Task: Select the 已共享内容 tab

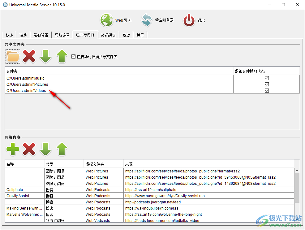Action: [85, 35]
